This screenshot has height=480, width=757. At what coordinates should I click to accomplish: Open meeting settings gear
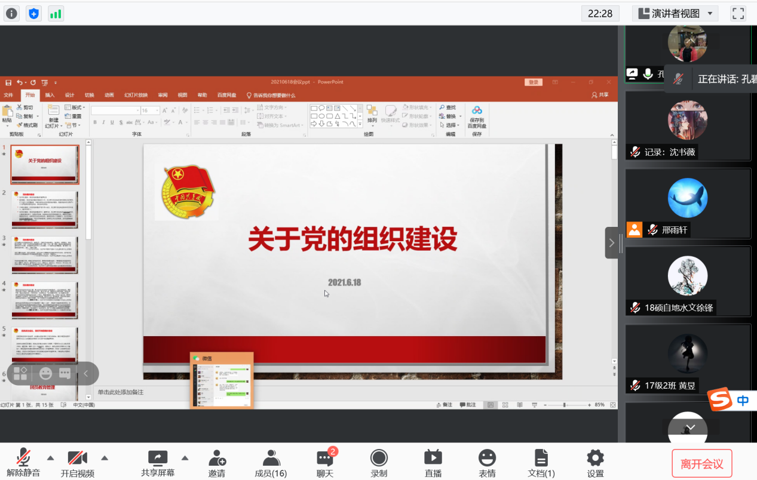(595, 463)
